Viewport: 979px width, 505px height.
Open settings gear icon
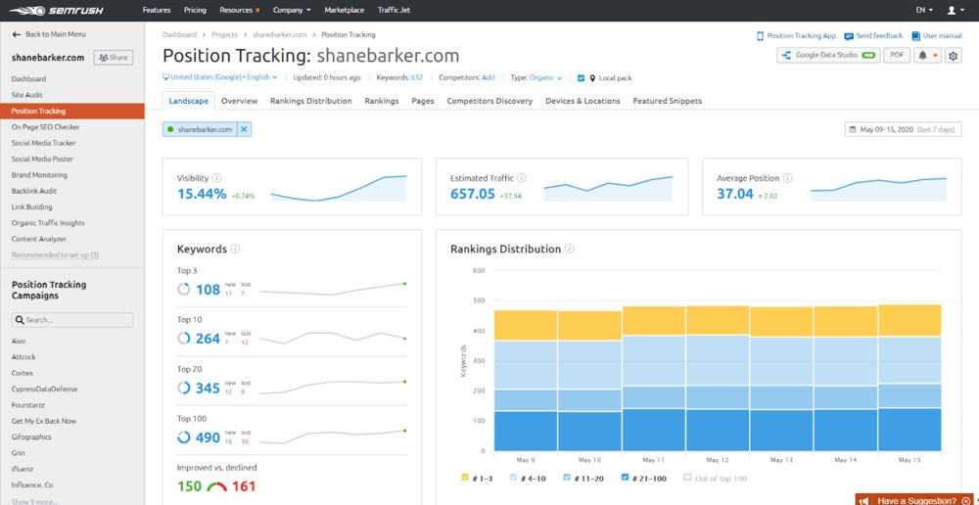coord(953,56)
